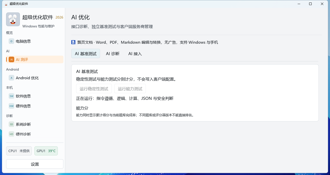Click the 接口诊断 description line
This screenshot has width=330, height=175.
click(112, 26)
